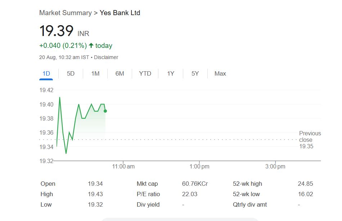Select the 1D chart range tab
Viewport: 342px width, 221px height.
click(x=46, y=74)
